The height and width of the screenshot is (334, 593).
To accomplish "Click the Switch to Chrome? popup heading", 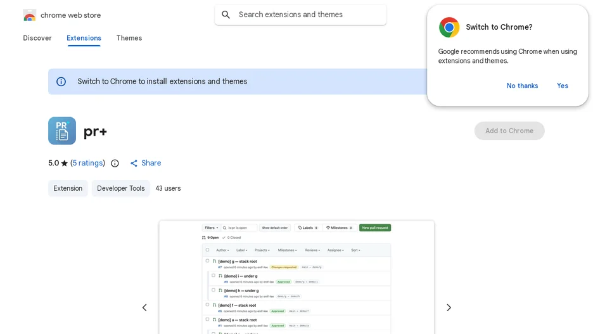I will (x=499, y=27).
